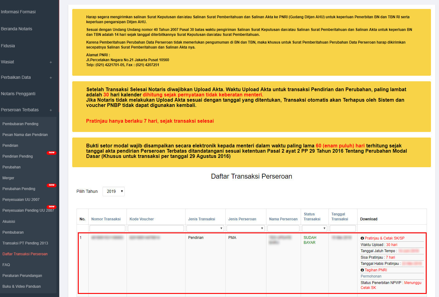This screenshot has height=297, width=439.
Task: Click Permohonan link in Download column
Action: pyautogui.click(x=371, y=276)
